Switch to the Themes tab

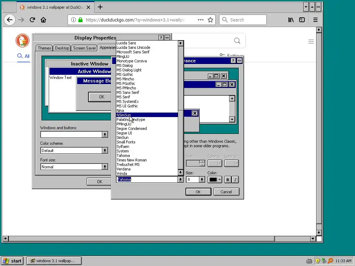[44, 48]
